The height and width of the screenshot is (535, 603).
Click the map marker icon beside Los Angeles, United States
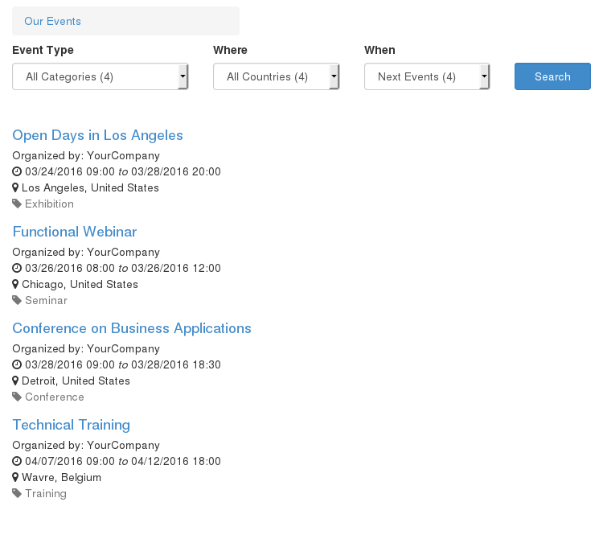click(x=15, y=187)
